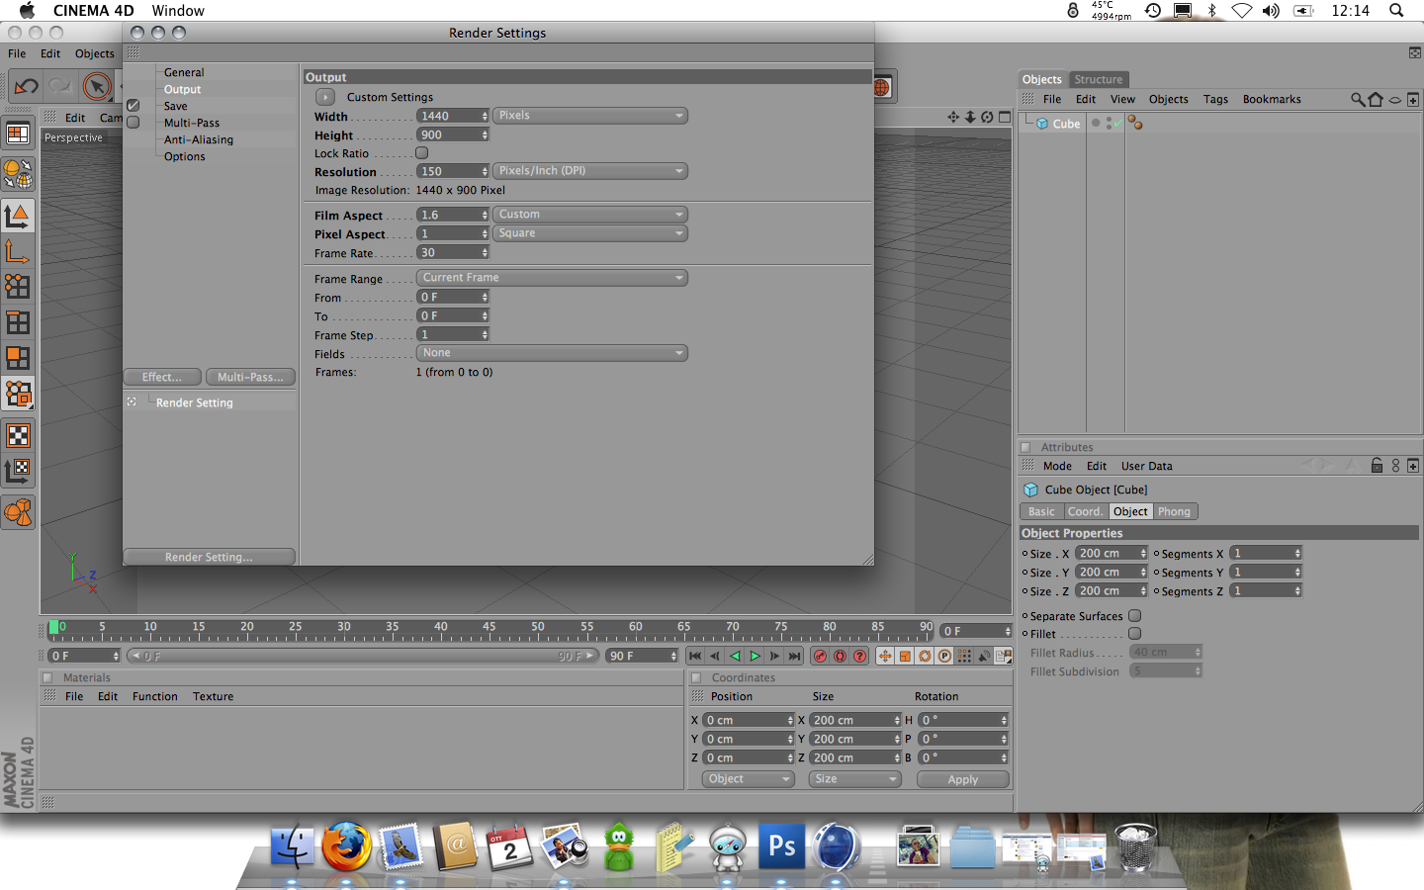
Task: Enable Separate Surfaces checkbox
Action: click(1135, 615)
